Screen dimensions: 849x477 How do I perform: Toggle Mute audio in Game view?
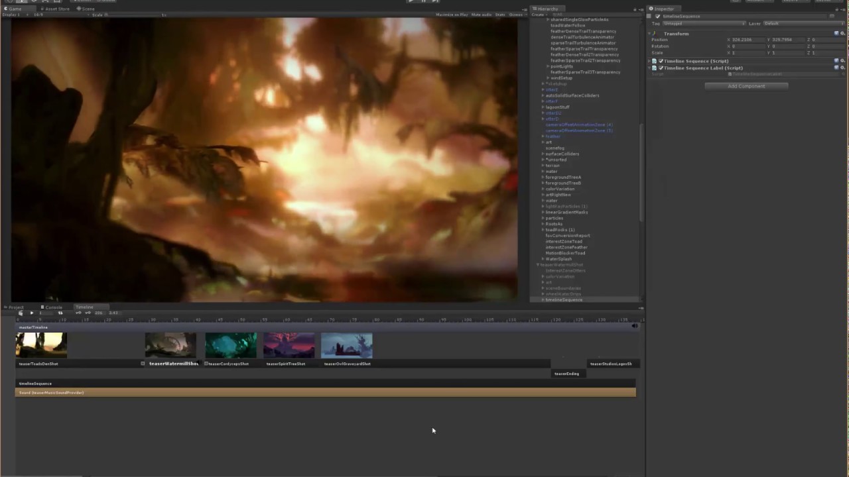coord(482,15)
